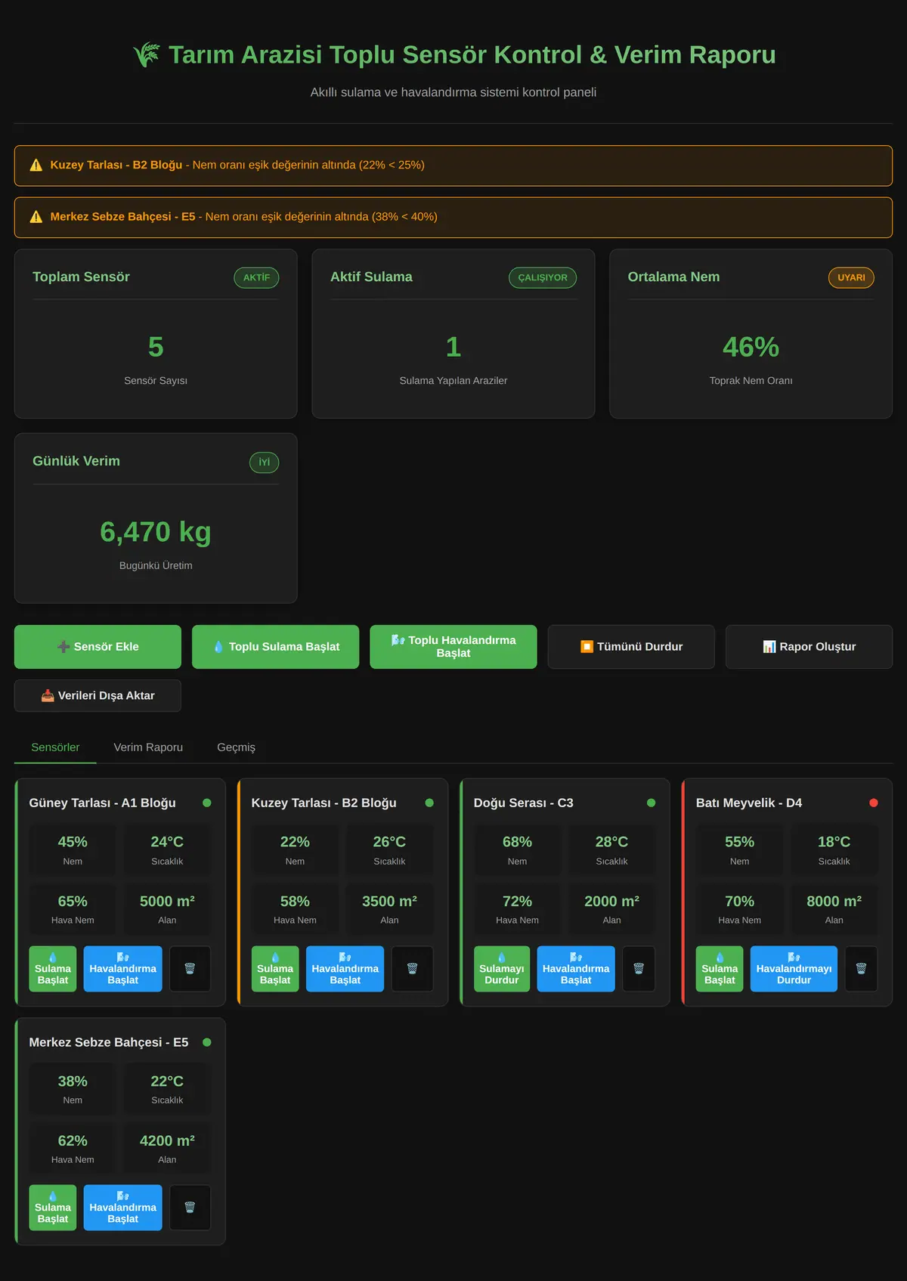Click the warning icon of the Kuzey Tarlası alert
907x1281 pixels.
tap(36, 165)
